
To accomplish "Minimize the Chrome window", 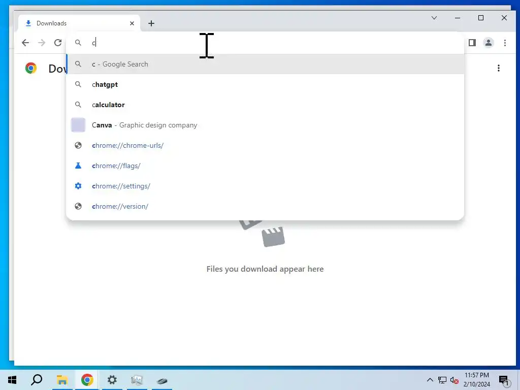I will coord(458,18).
